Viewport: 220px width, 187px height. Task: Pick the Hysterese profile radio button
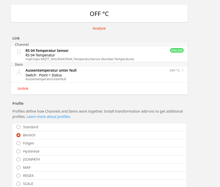[18, 151]
